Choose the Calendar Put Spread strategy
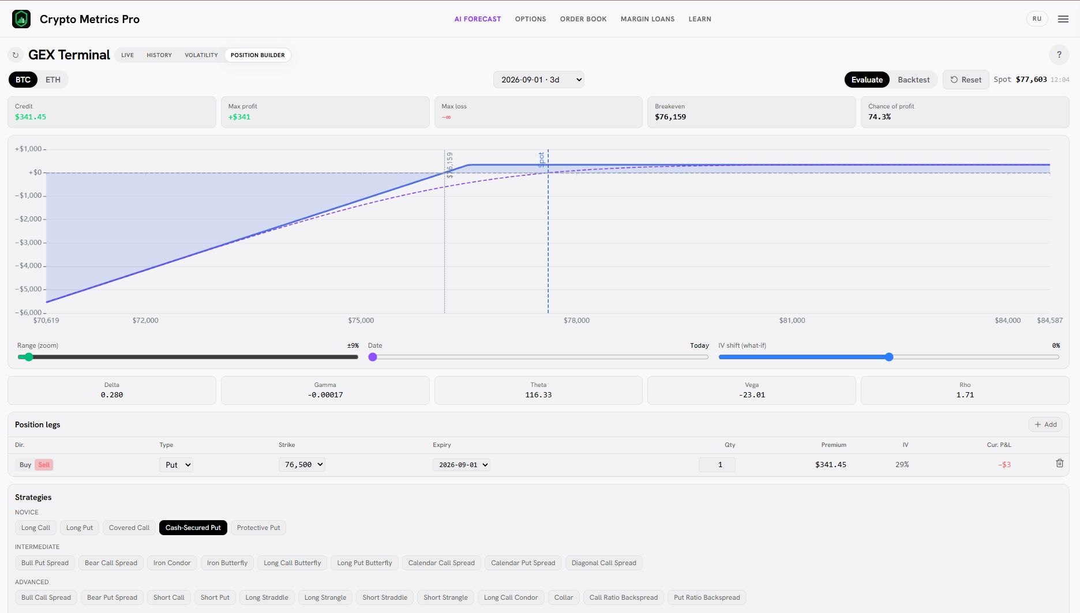Viewport: 1080px width, 613px height. pyautogui.click(x=523, y=563)
